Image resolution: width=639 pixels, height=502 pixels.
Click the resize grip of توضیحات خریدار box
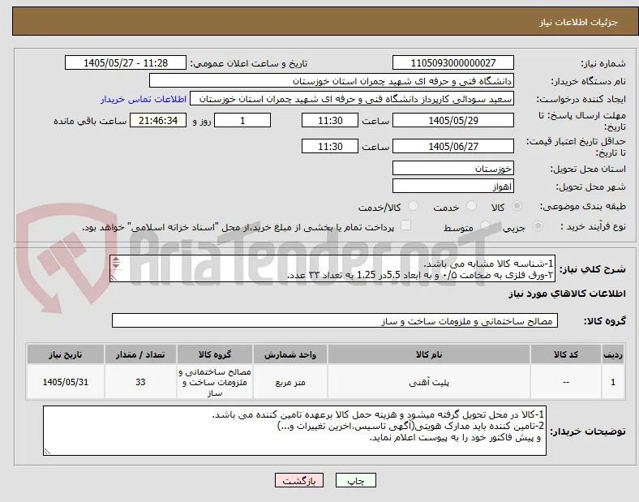point(47,452)
